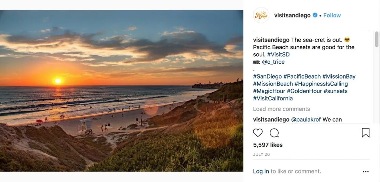380x182 pixels.
Task: Click the visitsandiego profile avatar
Action: pos(261,15)
